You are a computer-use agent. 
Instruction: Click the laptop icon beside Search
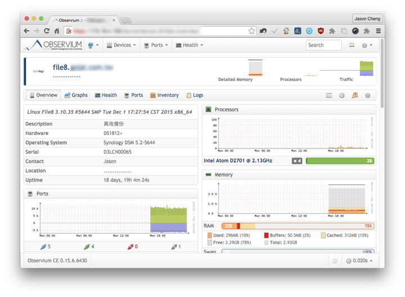pyautogui.click(x=352, y=45)
